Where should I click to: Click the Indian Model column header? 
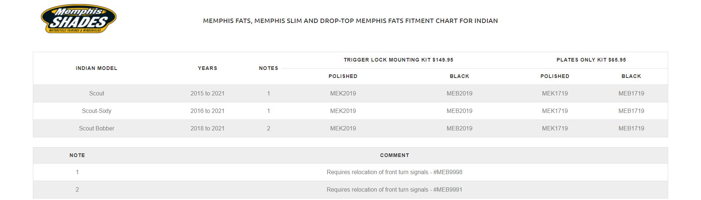coord(96,68)
